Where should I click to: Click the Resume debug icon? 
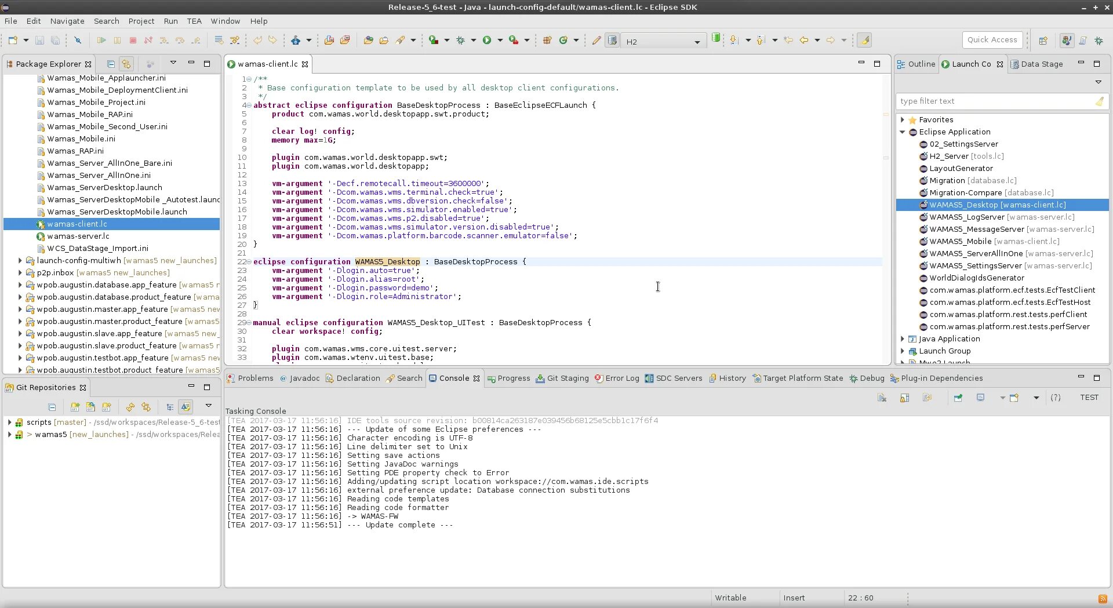[x=101, y=41]
